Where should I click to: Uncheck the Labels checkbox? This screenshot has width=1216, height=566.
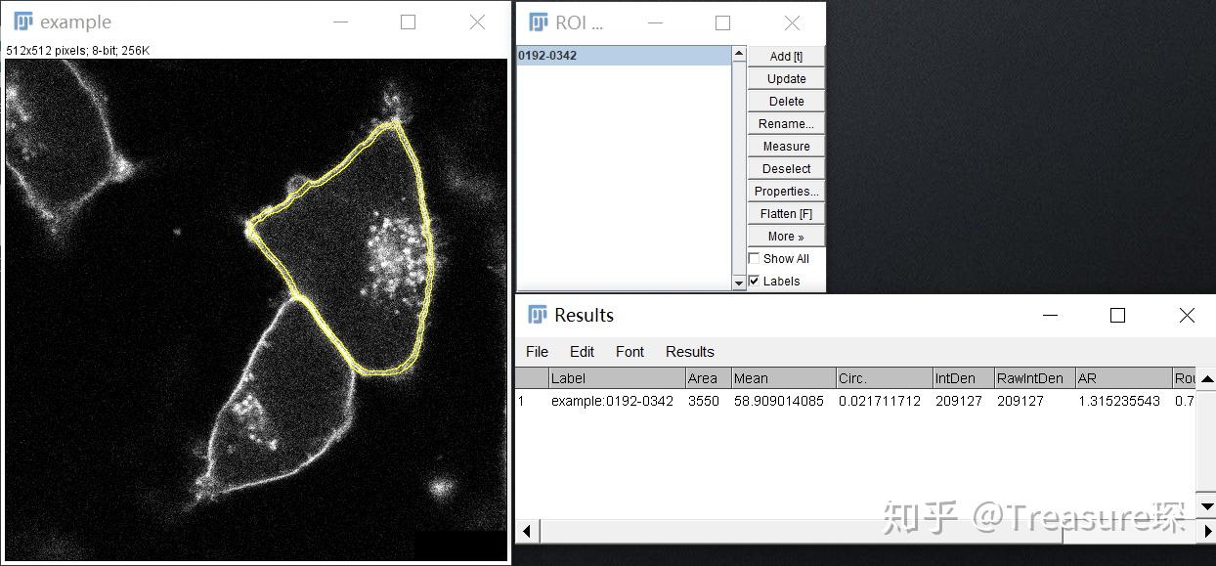(x=755, y=282)
